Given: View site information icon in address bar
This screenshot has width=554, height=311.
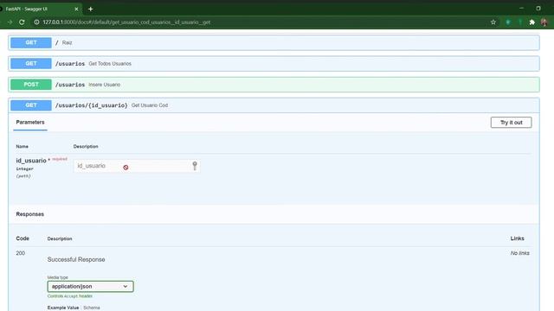Looking at the screenshot, I should (x=36, y=22).
